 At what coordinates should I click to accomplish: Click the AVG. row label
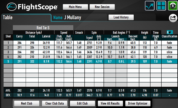point(8,90)
